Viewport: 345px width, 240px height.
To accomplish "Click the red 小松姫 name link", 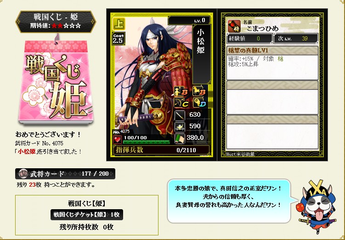I will coord(27,151).
